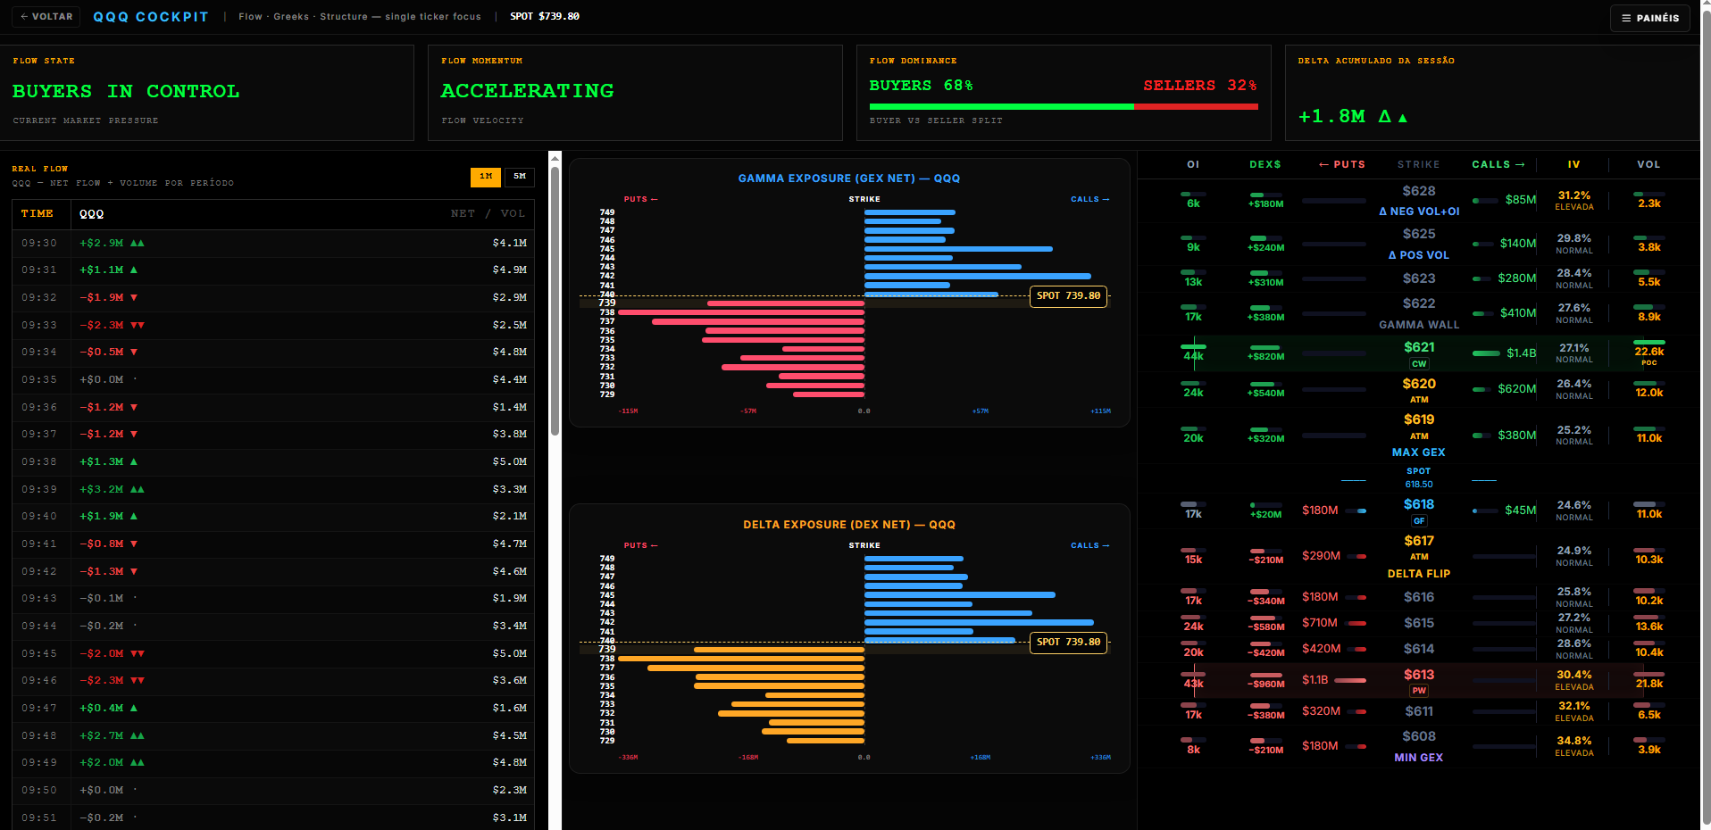The height and width of the screenshot is (830, 1711).
Task: Click the down arrow at 09:41
Action: pos(134,544)
